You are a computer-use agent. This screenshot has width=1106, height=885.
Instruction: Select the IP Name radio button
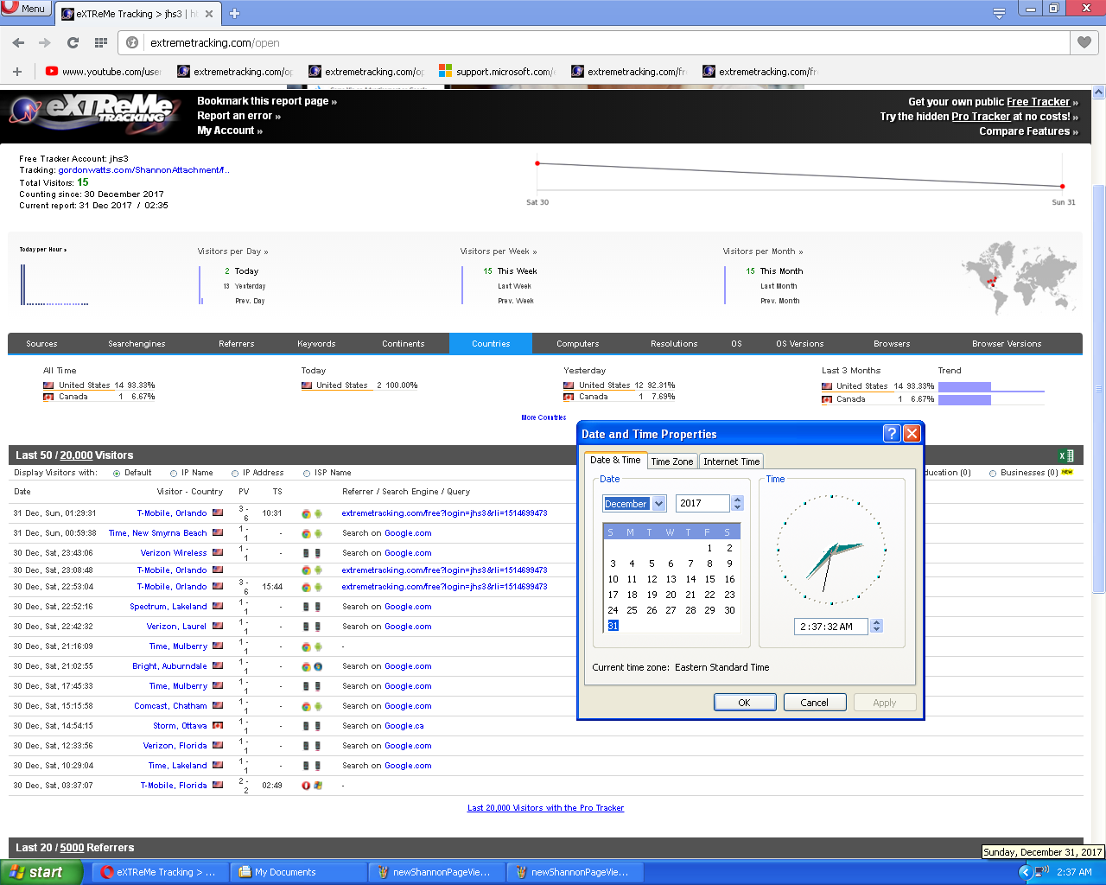click(174, 474)
